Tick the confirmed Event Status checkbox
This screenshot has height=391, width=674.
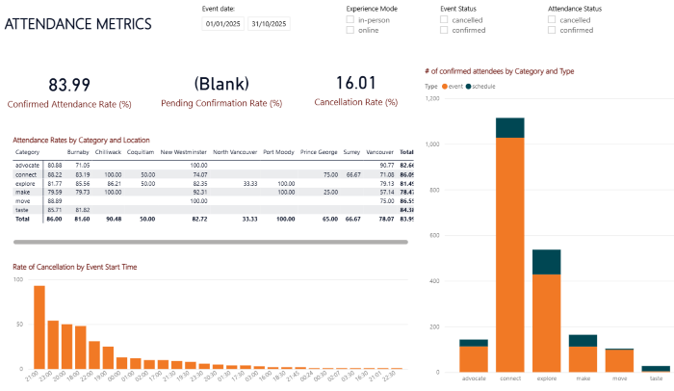pos(444,31)
